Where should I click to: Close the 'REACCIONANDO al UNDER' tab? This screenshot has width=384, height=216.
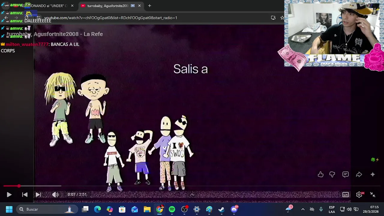pyautogui.click(x=72, y=6)
